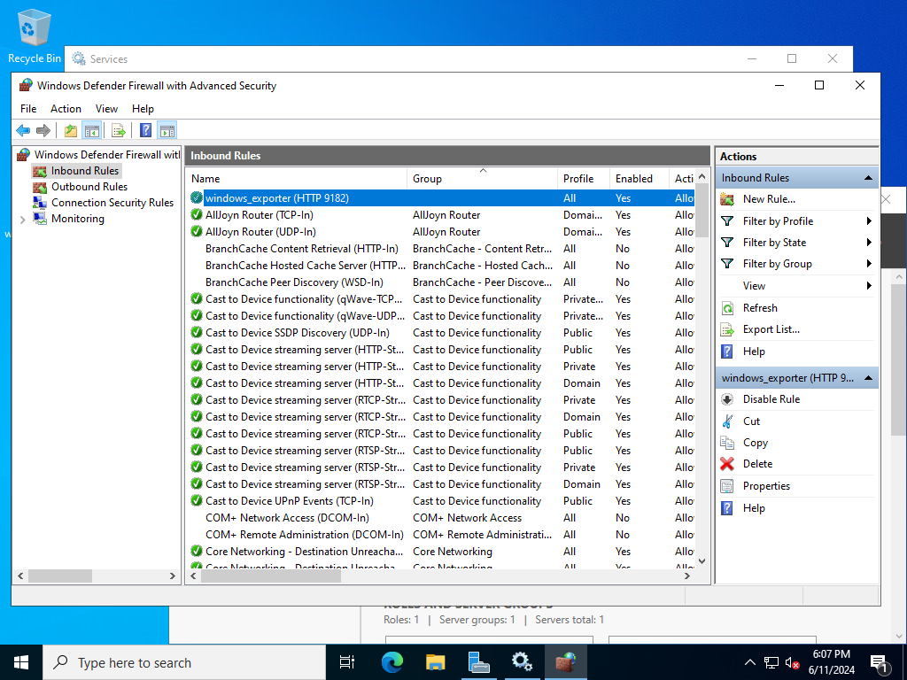
Task: Expand the Monitoring tree node
Action: tap(20, 219)
